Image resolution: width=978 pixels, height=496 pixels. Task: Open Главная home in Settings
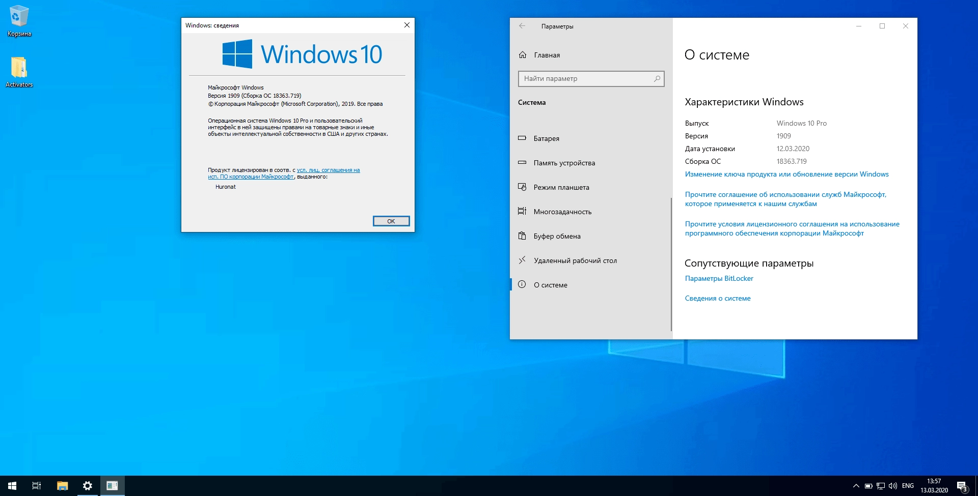(x=547, y=55)
